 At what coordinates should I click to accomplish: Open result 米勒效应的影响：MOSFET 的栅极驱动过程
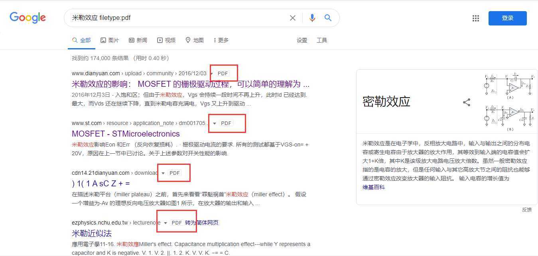pyautogui.click(x=191, y=84)
